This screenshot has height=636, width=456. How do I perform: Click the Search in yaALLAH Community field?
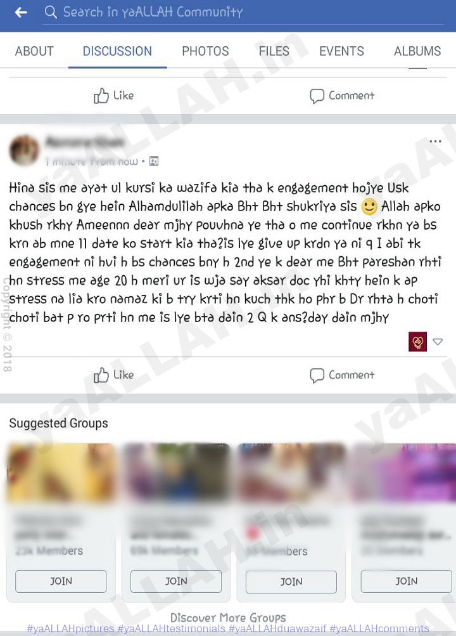243,12
